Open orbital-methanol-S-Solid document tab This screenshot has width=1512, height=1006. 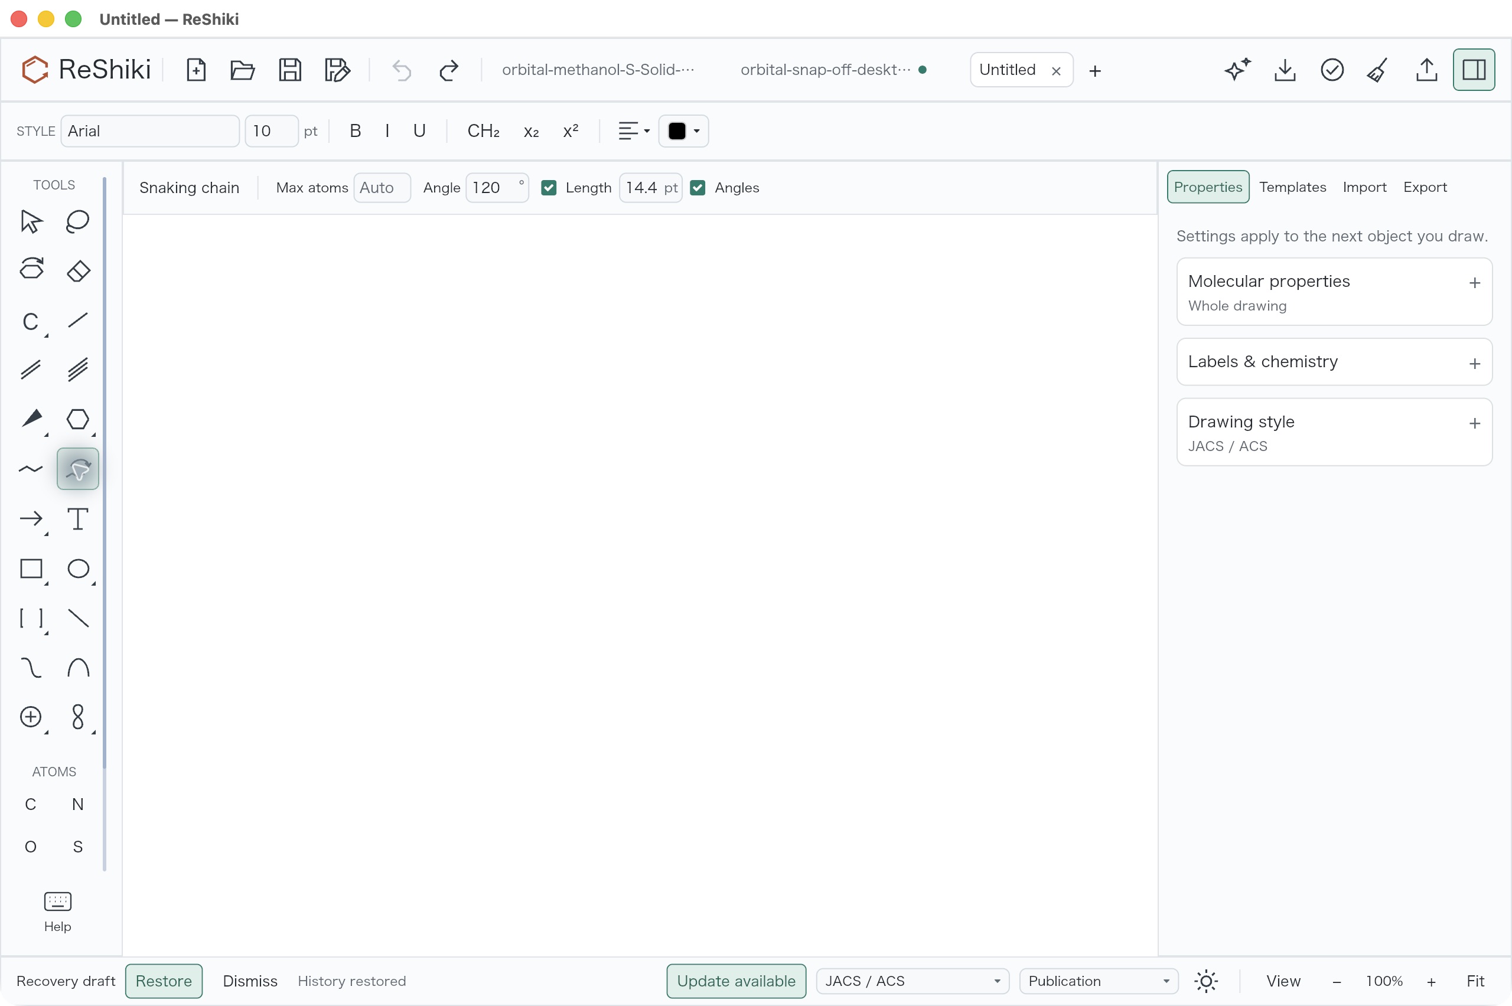[598, 69]
